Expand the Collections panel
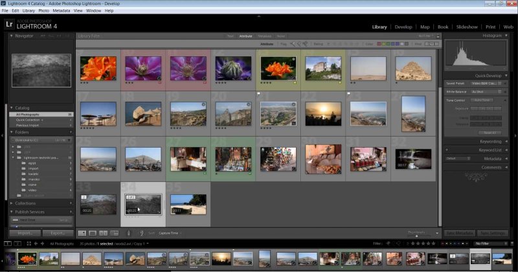Image resolution: width=518 pixels, height=272 pixels. 26,203
